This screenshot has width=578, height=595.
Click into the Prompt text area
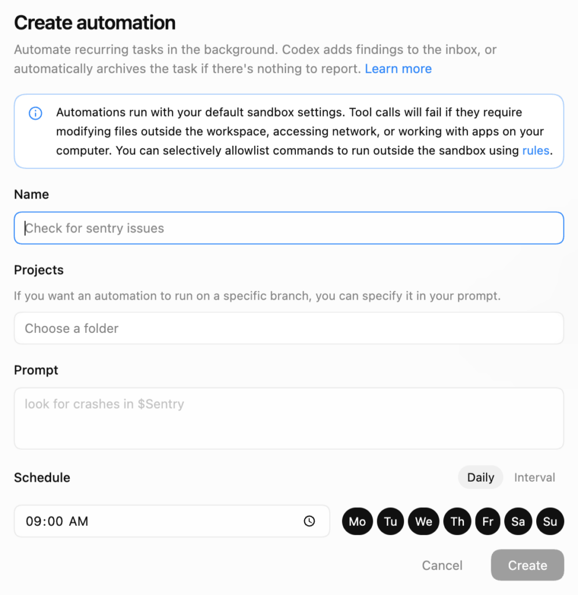(x=288, y=418)
